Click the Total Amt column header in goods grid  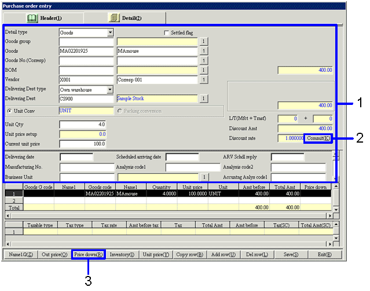pyautogui.click(x=284, y=187)
